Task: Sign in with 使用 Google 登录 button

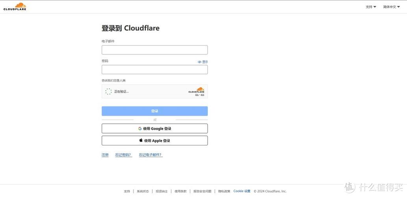Action: pos(155,128)
